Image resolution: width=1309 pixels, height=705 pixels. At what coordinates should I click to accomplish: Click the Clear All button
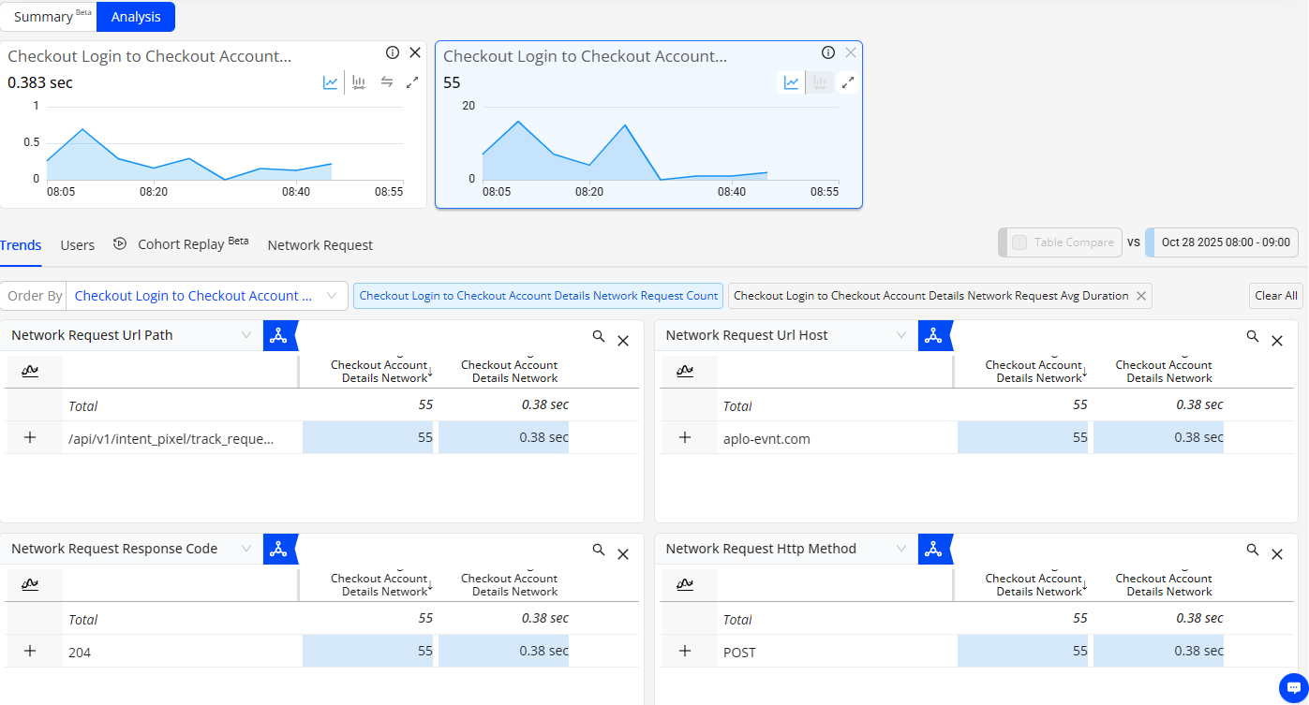pos(1276,296)
